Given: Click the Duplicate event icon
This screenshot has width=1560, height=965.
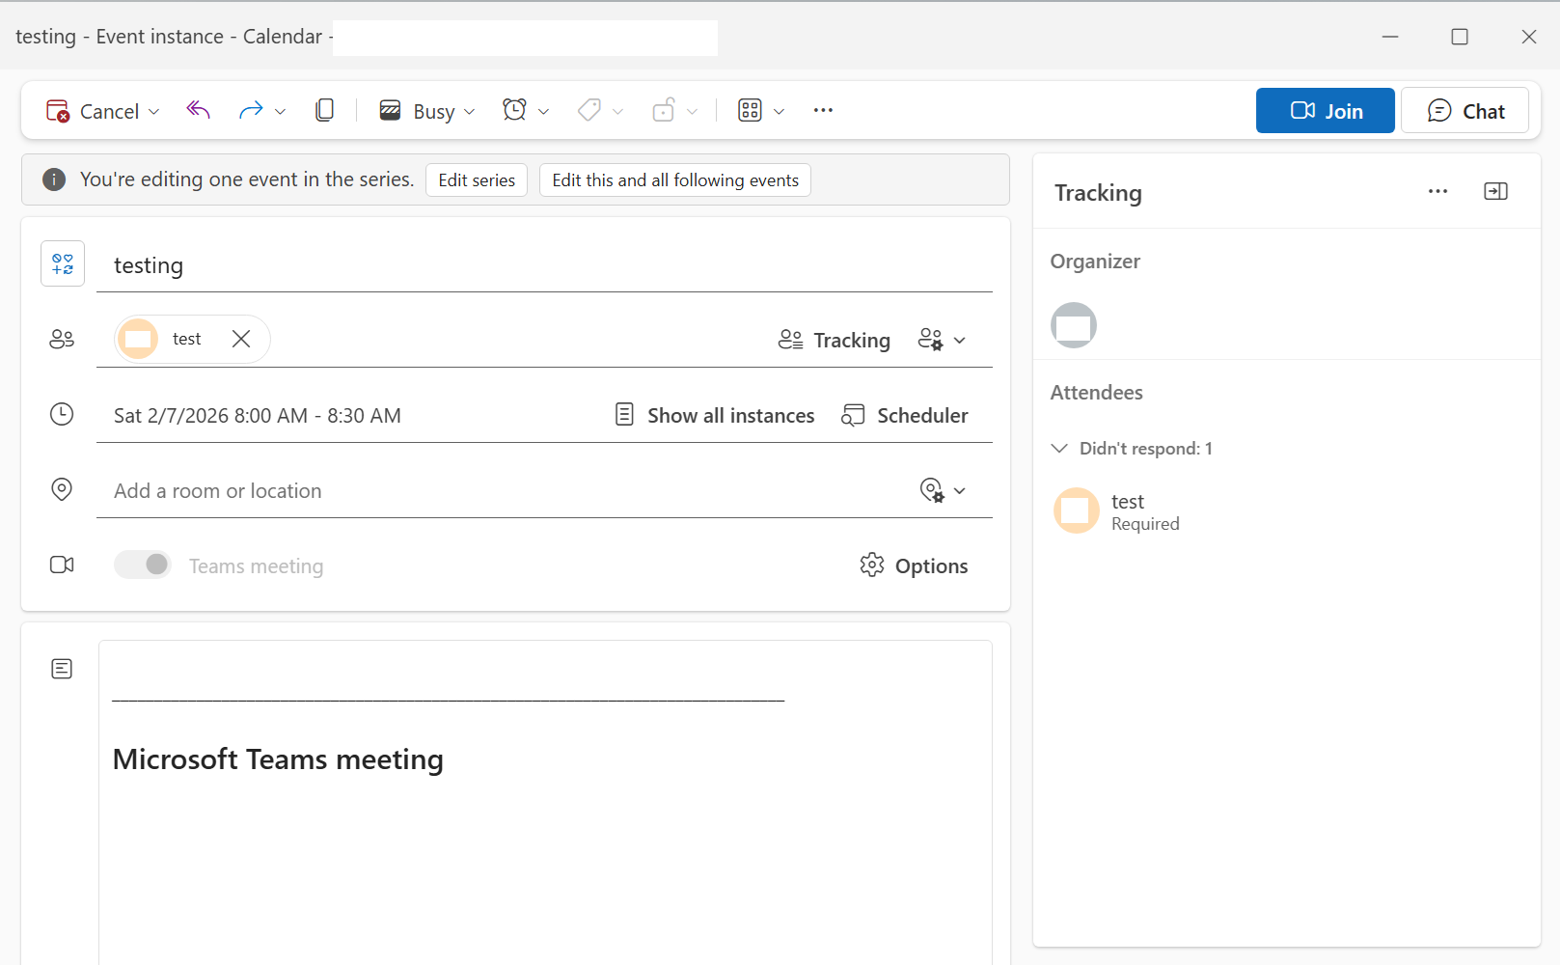Looking at the screenshot, I should (x=325, y=110).
